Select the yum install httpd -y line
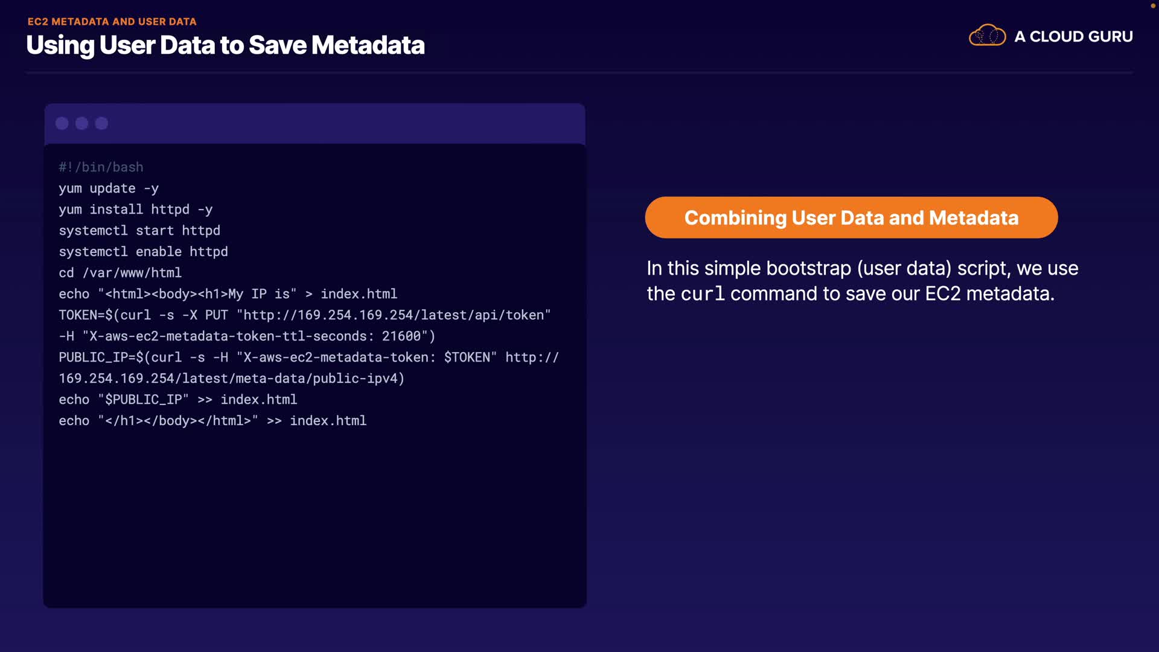 pyautogui.click(x=135, y=209)
